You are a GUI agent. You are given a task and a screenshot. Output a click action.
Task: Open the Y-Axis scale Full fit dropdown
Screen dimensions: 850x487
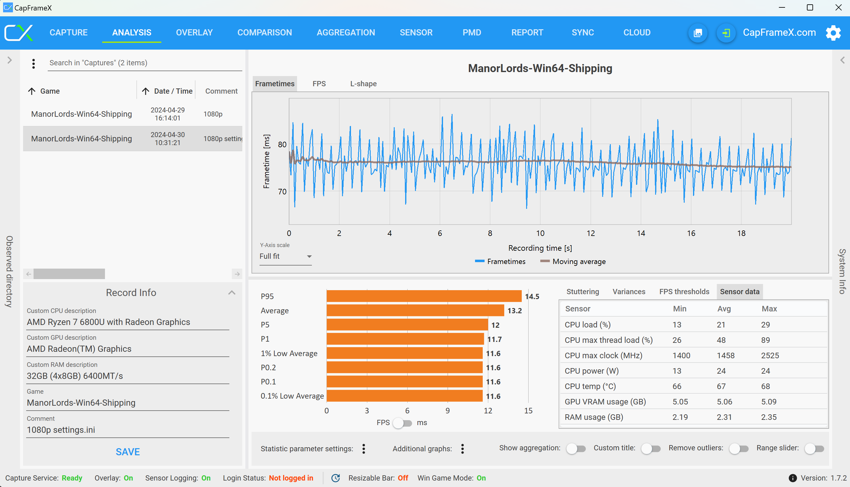pyautogui.click(x=285, y=257)
